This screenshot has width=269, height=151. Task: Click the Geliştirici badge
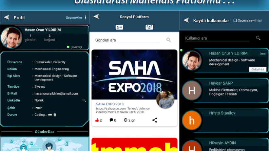click(257, 69)
